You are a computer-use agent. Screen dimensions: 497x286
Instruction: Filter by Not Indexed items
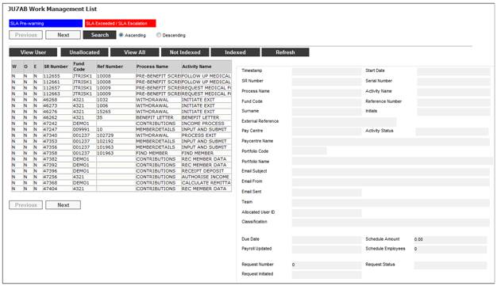[185, 52]
